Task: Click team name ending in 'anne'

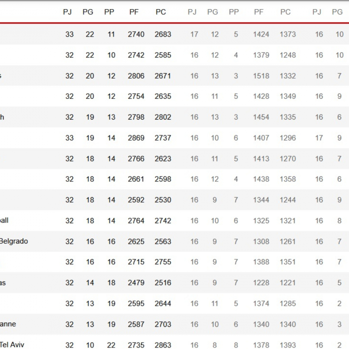Action: pos(8,324)
